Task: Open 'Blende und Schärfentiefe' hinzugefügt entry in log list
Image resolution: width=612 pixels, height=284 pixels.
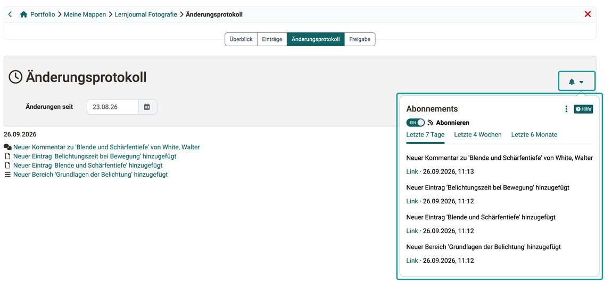Action: 88,166
